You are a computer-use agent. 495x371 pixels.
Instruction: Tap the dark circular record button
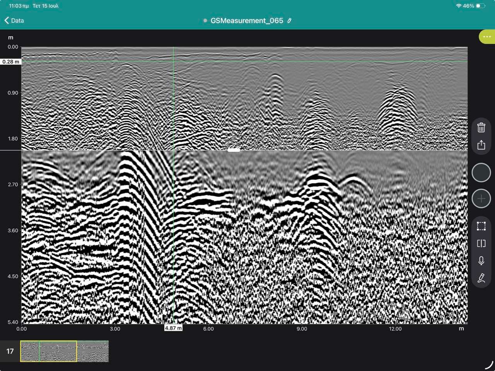(481, 172)
